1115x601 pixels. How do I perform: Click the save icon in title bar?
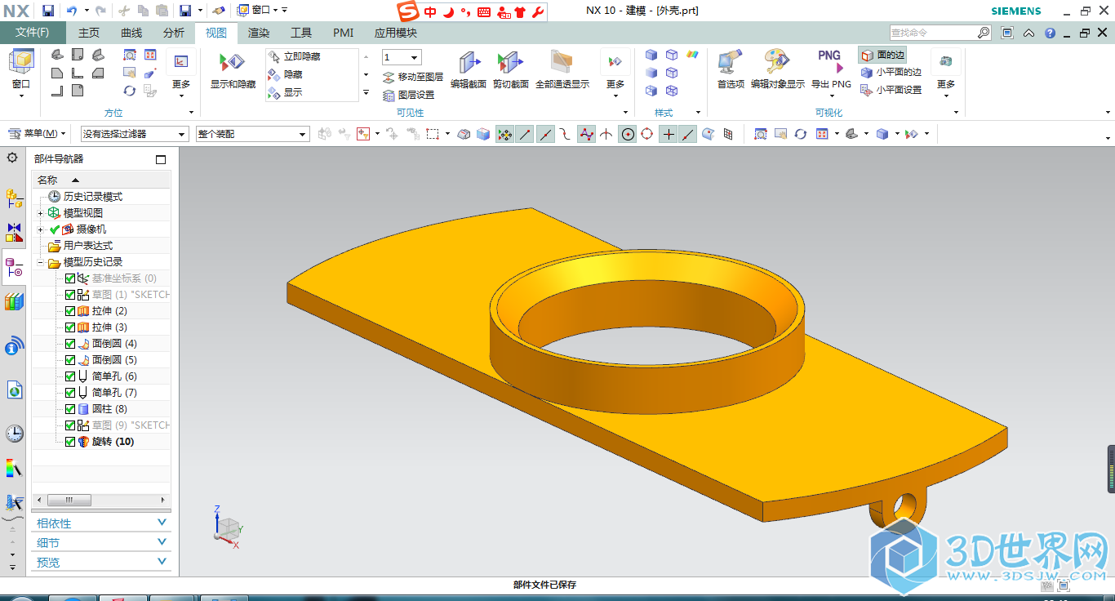tap(47, 11)
